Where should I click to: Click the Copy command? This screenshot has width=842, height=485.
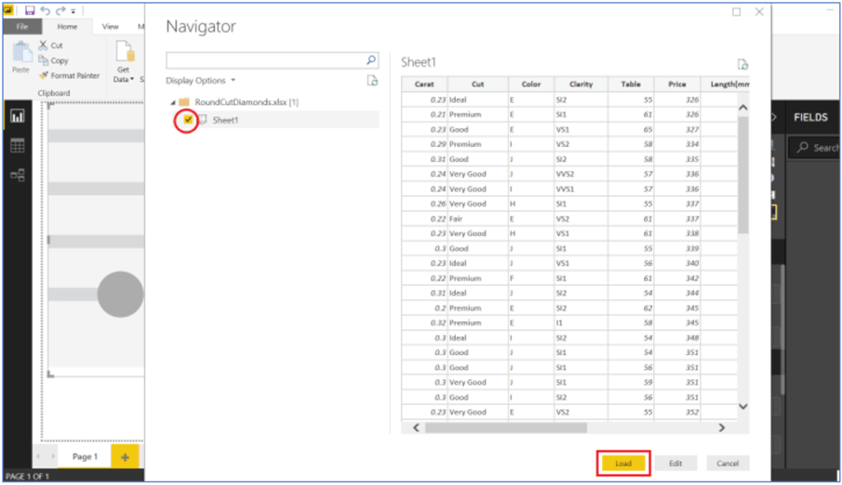(x=53, y=60)
